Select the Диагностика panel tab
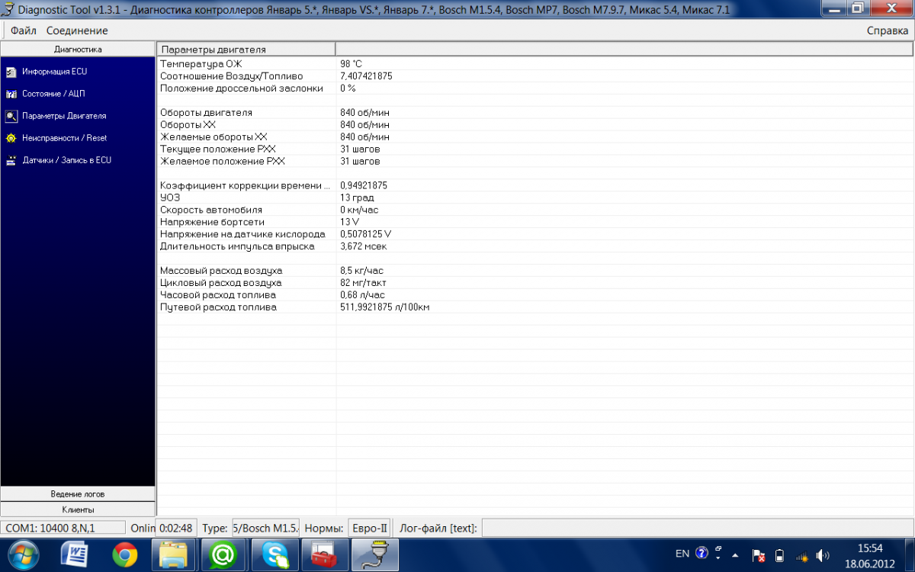The width and height of the screenshot is (915, 572). (x=78, y=49)
